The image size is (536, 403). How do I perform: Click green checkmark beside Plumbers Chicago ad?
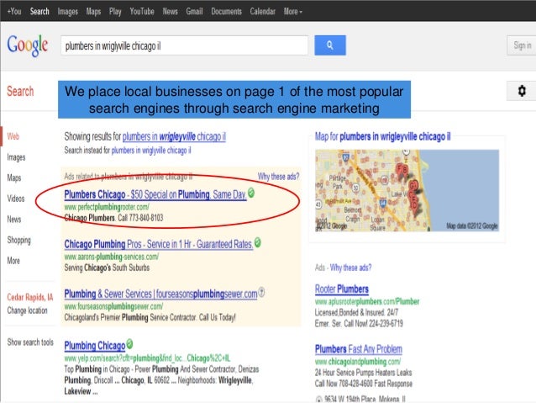click(x=251, y=193)
